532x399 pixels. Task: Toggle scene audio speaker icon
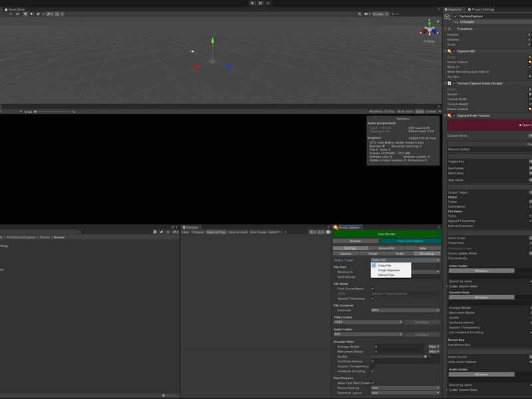pos(31,14)
